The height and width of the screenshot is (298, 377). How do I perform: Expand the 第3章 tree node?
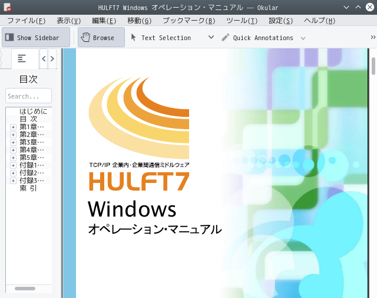point(13,142)
